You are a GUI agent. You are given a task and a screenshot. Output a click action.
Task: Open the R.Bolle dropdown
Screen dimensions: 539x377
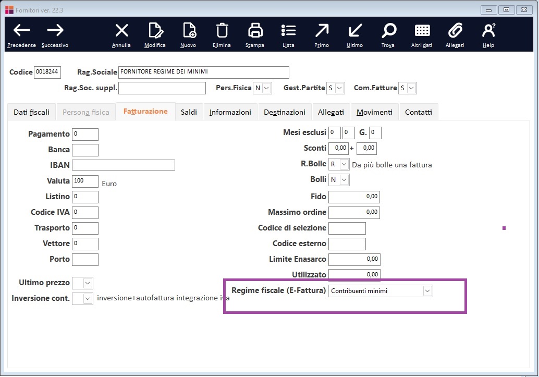[344, 164]
